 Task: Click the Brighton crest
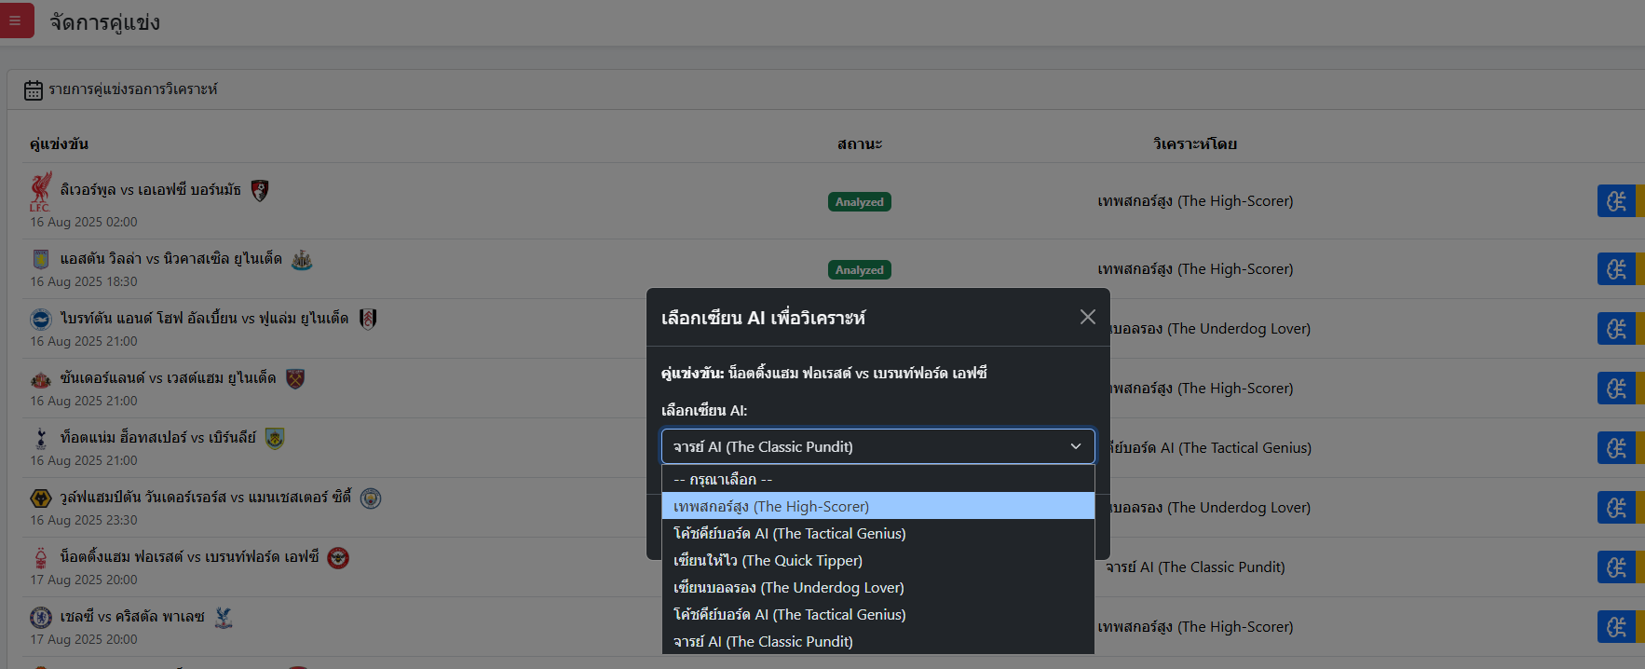[x=40, y=319]
